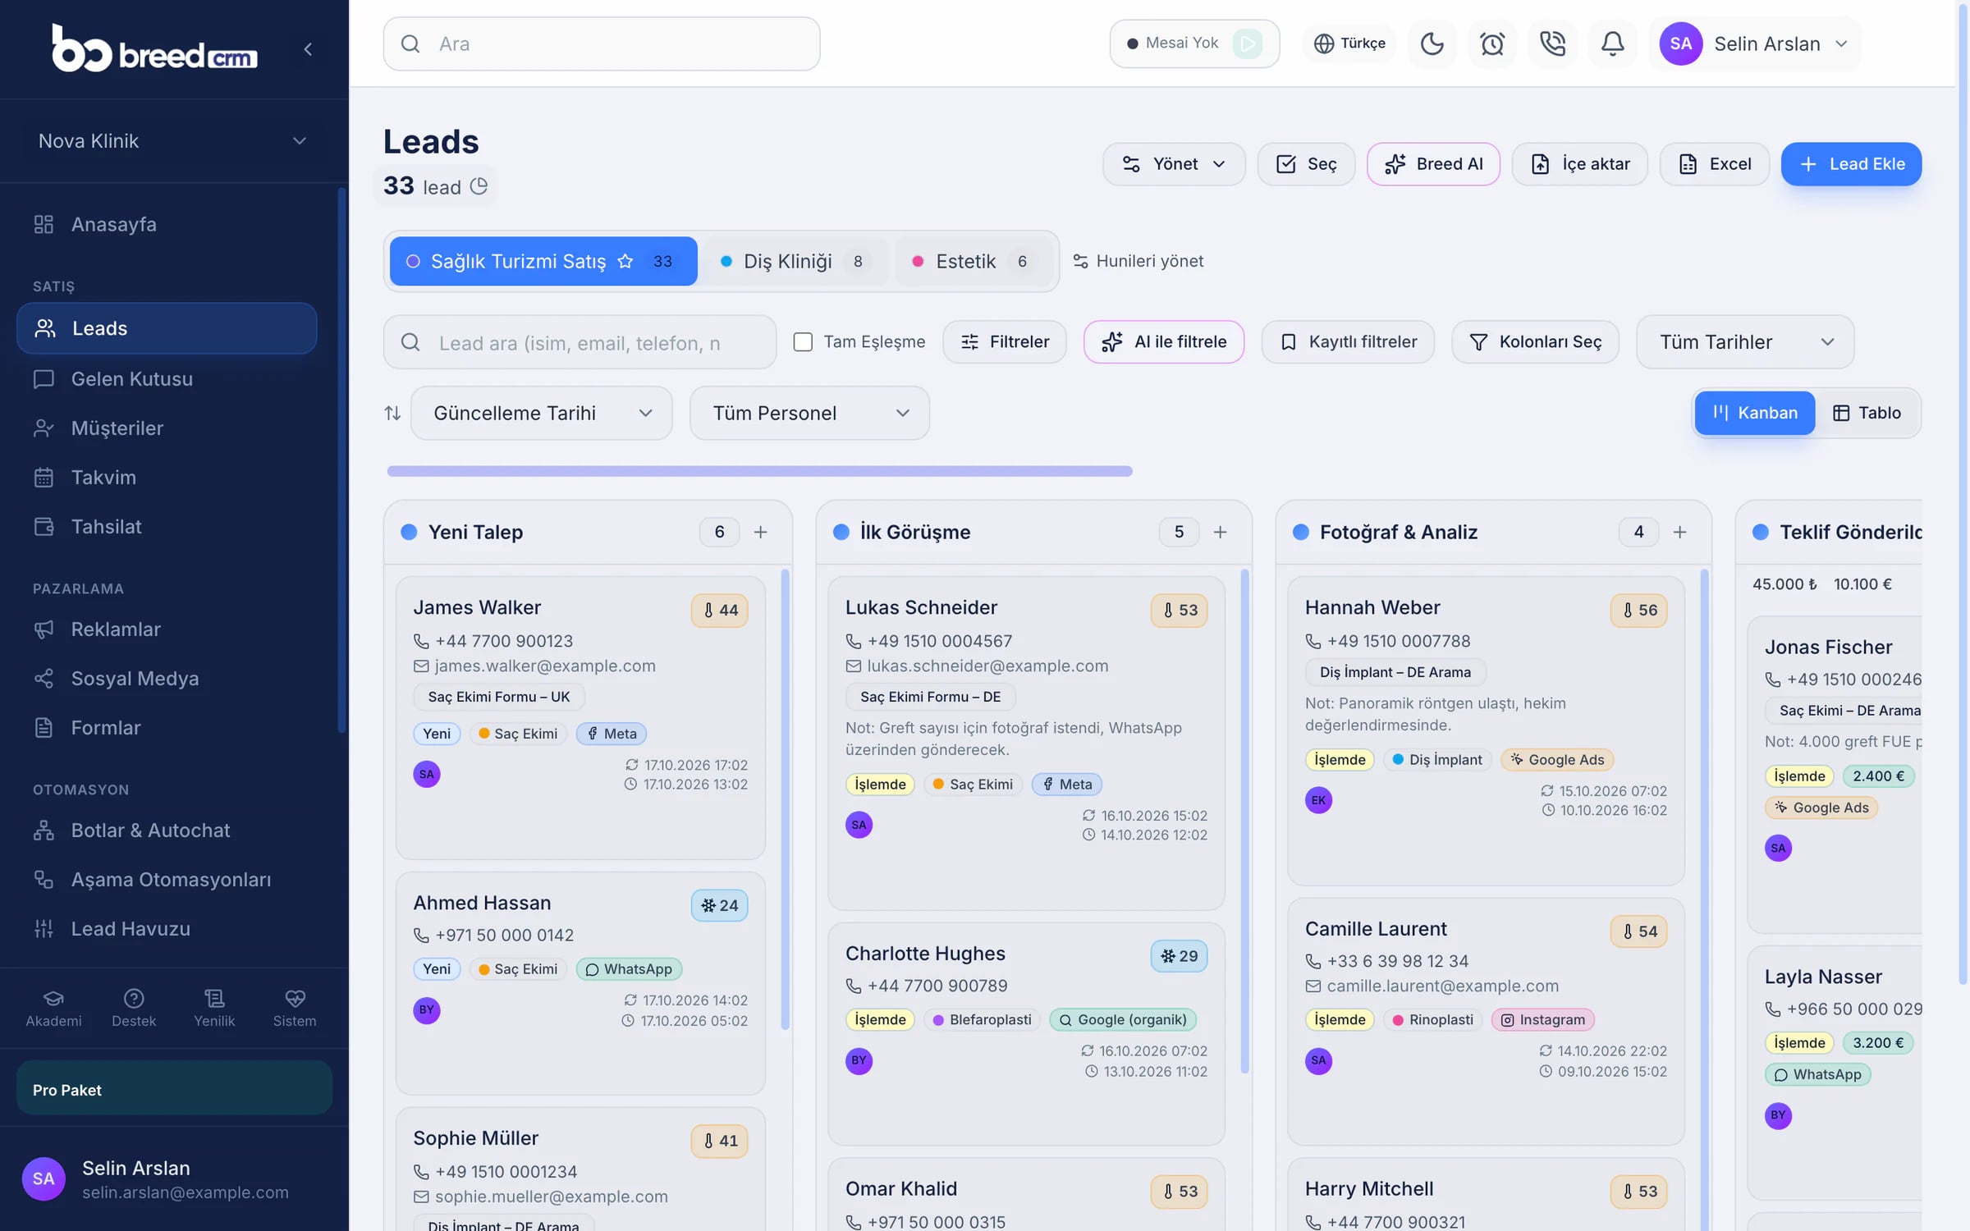Image resolution: width=1970 pixels, height=1231 pixels.
Task: Open Breed AI
Action: point(1433,164)
